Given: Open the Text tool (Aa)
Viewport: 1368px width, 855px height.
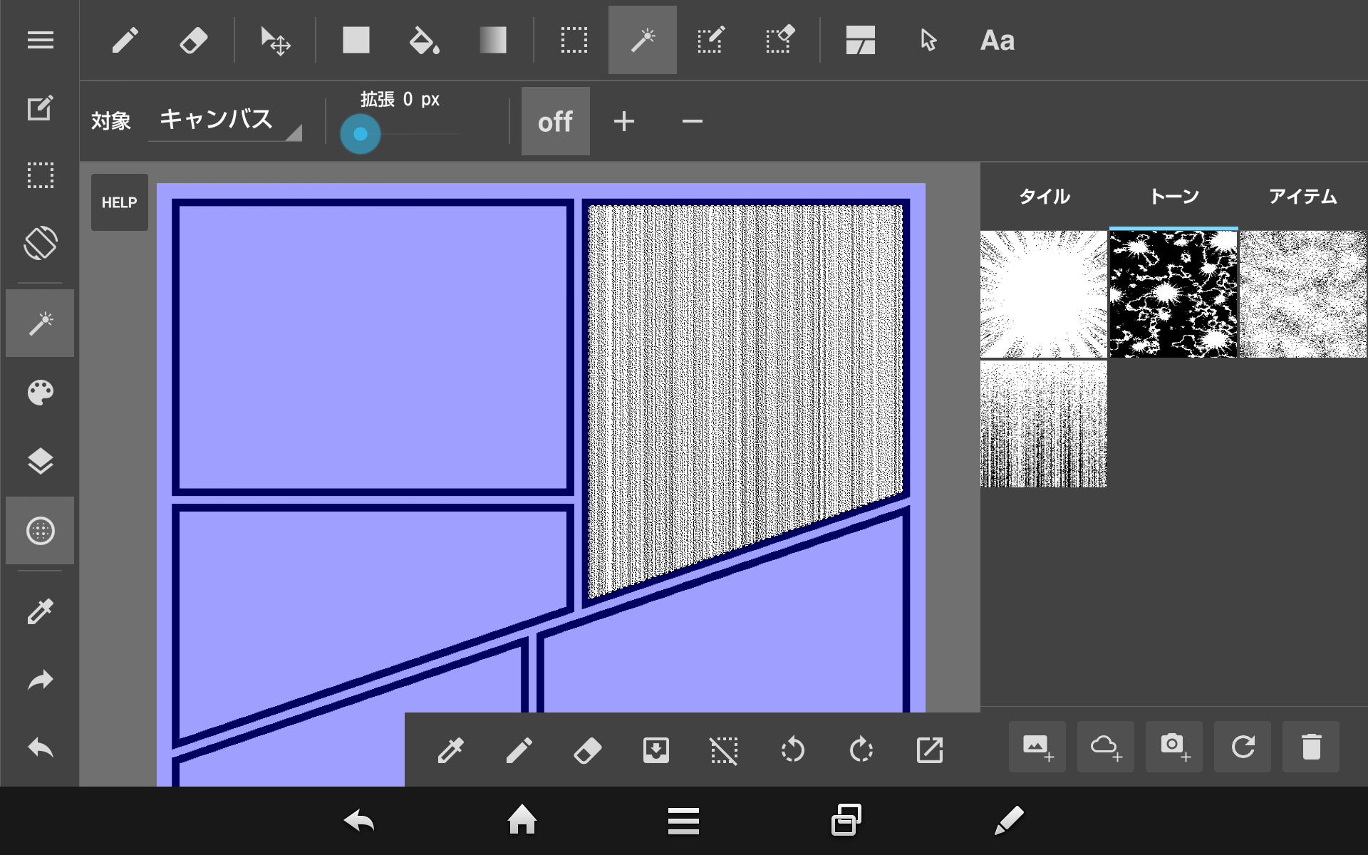Looking at the screenshot, I should pos(997,41).
